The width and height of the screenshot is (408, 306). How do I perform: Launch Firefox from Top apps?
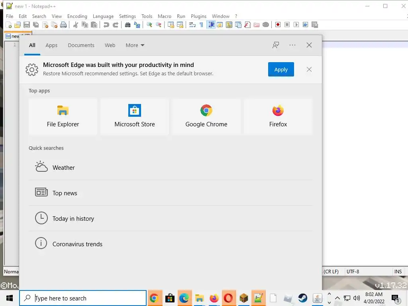[x=278, y=117]
